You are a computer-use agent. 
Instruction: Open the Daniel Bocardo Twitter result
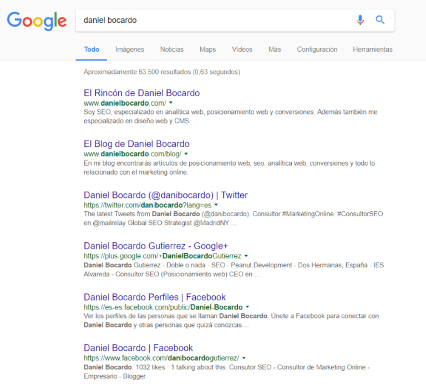point(165,195)
